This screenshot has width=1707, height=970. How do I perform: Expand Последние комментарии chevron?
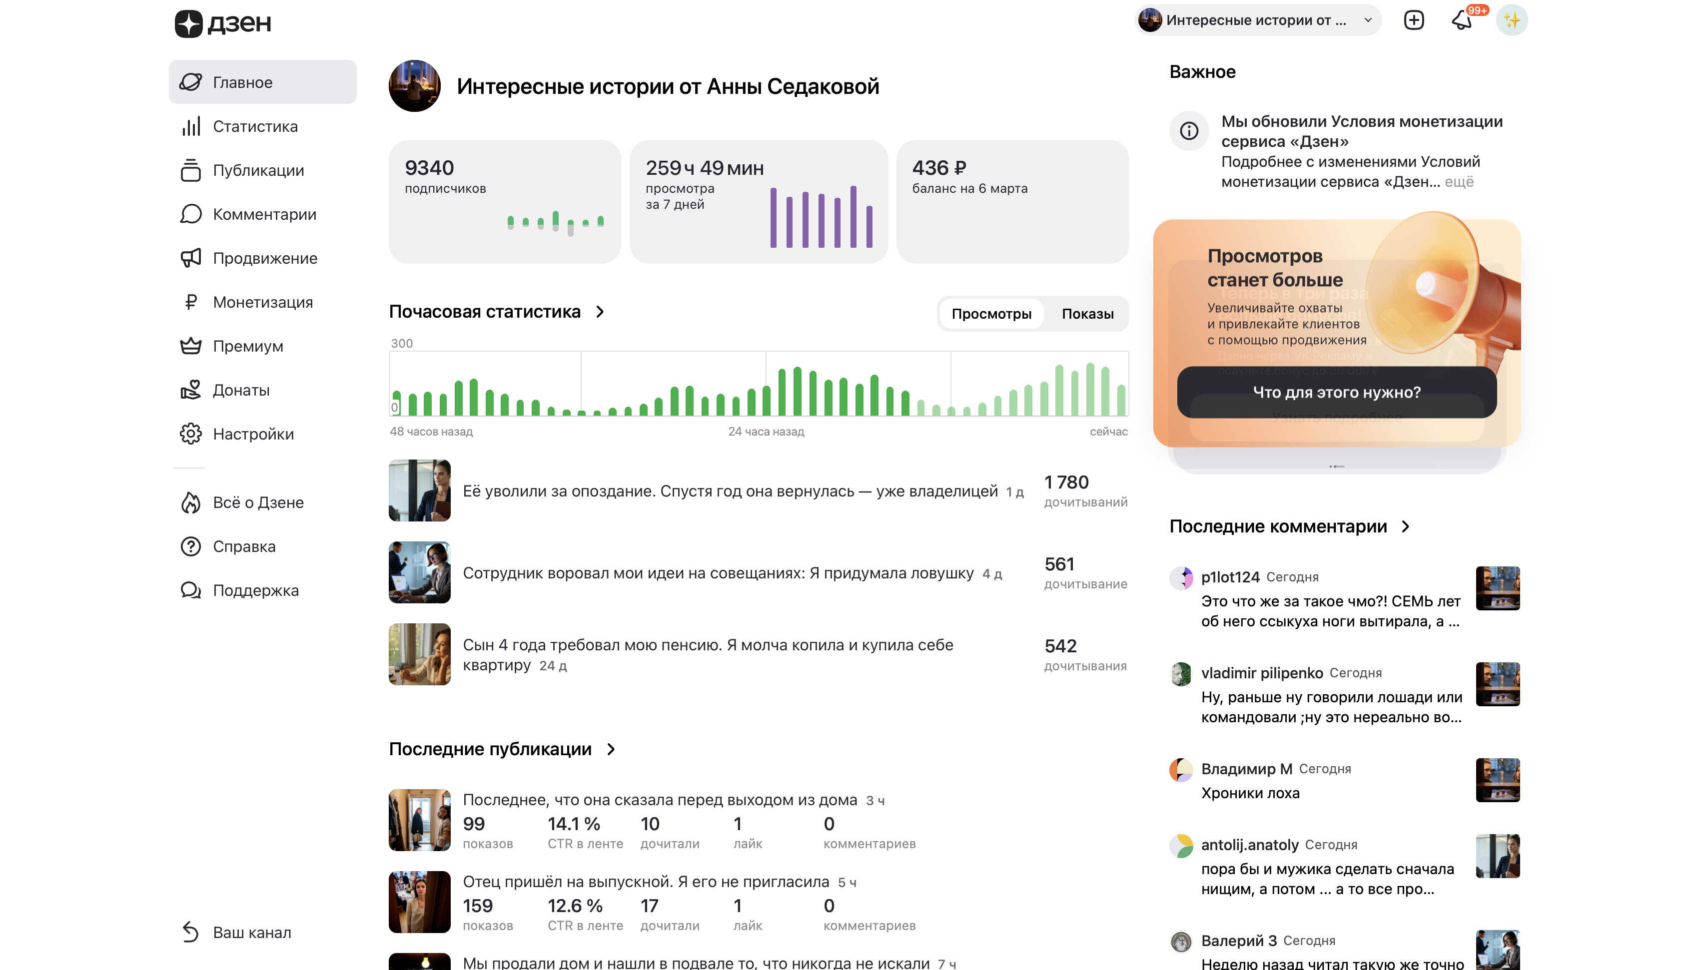1406,526
